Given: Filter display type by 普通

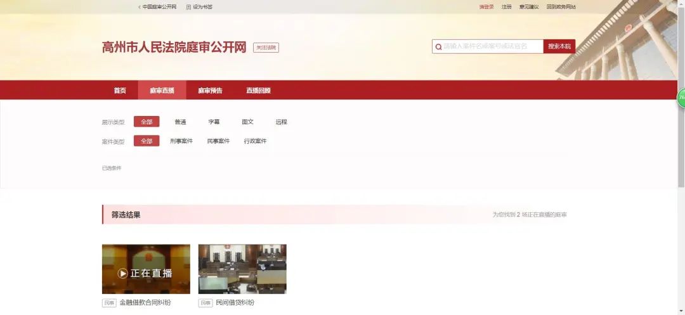Looking at the screenshot, I should (x=180, y=122).
